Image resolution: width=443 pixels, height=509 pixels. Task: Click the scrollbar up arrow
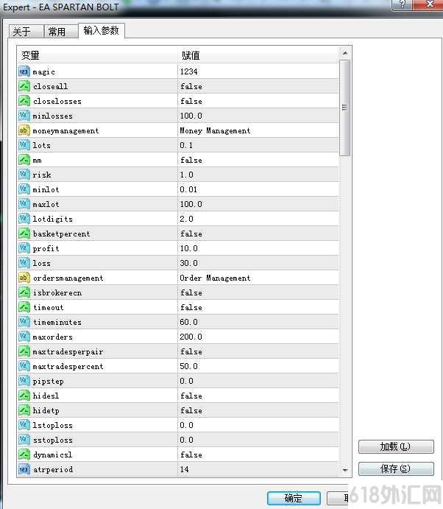(x=345, y=53)
